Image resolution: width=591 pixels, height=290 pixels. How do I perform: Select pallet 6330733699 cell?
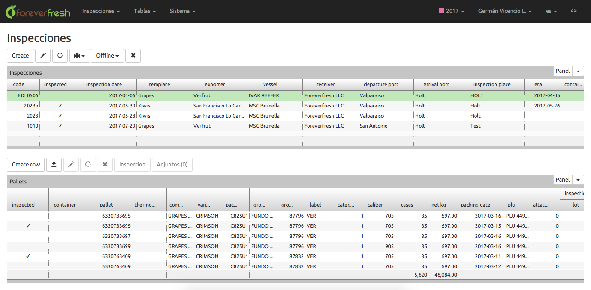point(111,246)
